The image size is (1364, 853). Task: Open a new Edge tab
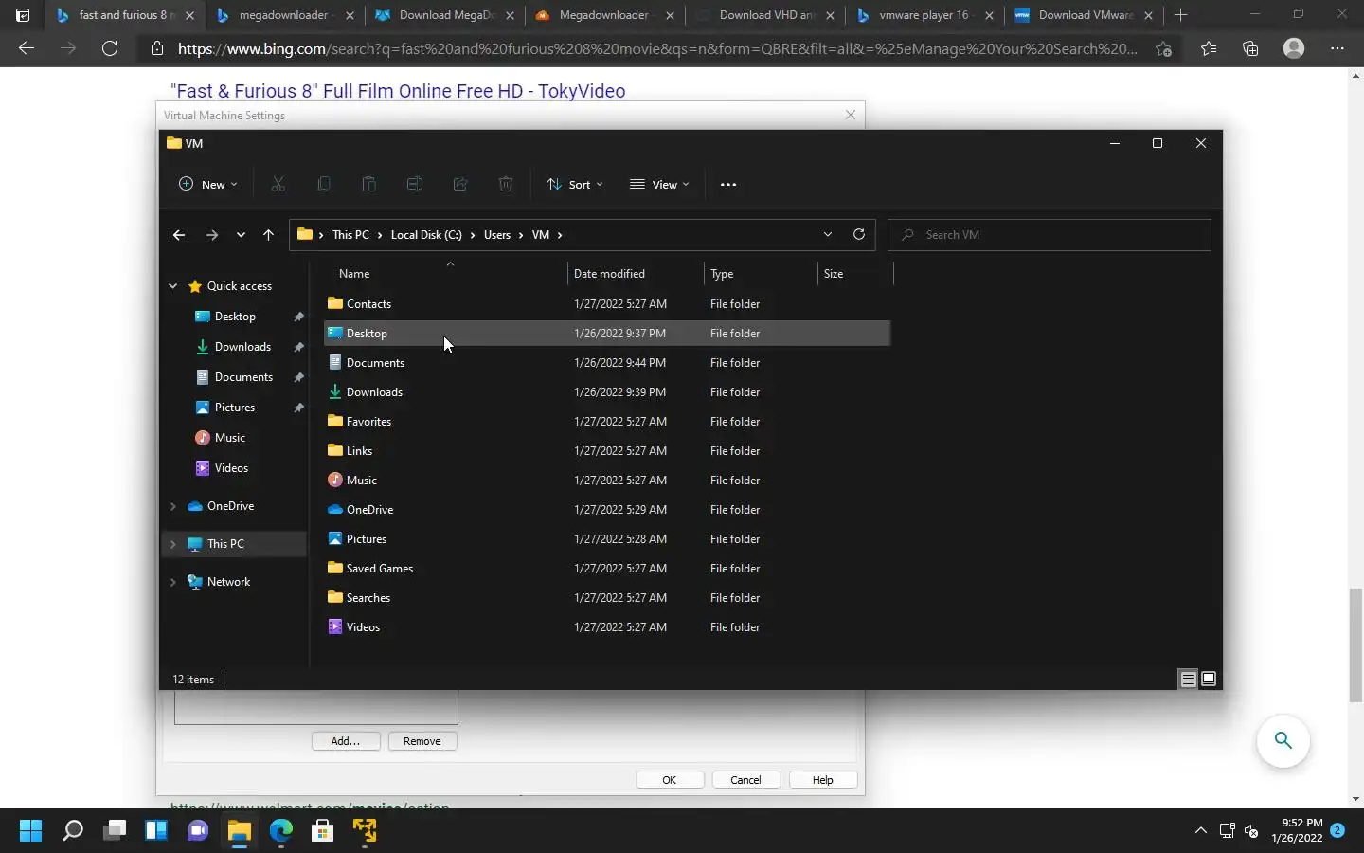pos(1180,15)
